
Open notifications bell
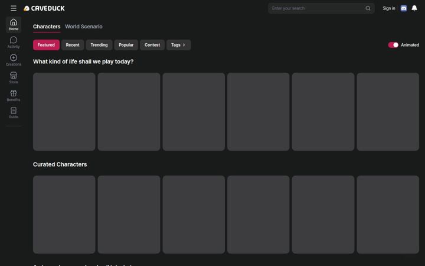(414, 8)
